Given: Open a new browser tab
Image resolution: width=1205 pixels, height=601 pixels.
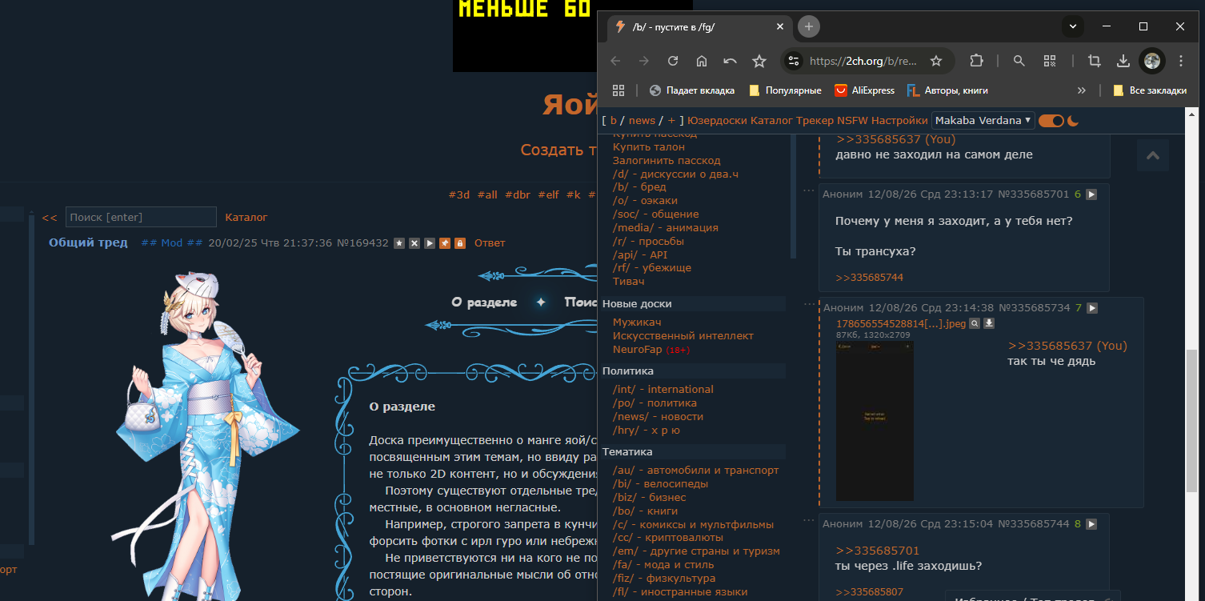Looking at the screenshot, I should [809, 26].
